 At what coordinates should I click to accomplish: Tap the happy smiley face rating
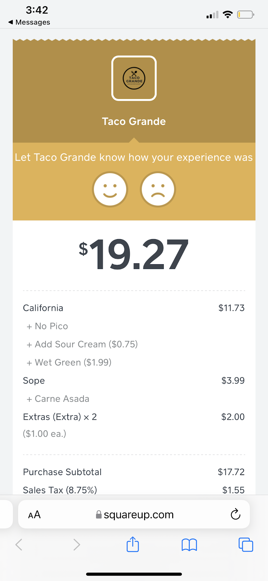tap(110, 189)
